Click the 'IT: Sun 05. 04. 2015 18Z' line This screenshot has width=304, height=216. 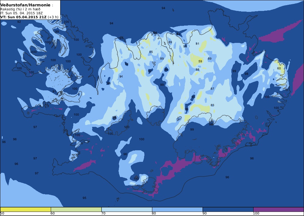click(x=22, y=13)
